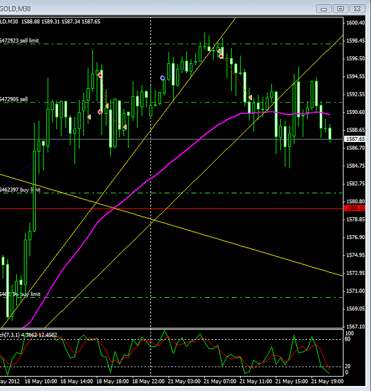371x391 pixels.
Task: Click the OHLC quote text in chart header
Action: click(x=61, y=22)
